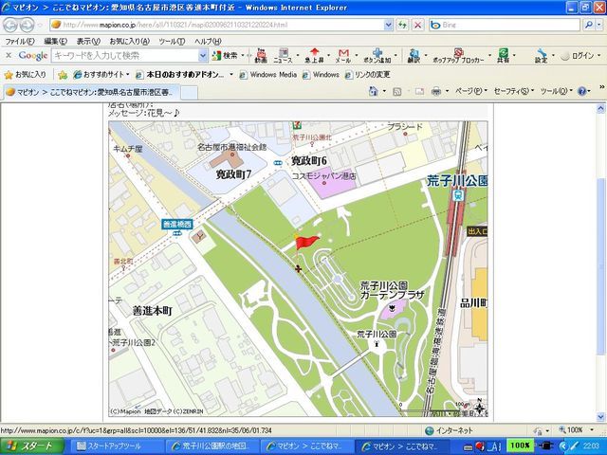607x455 pixels.
Task: Click the Google toolbar 検索 button
Action: [x=226, y=55]
